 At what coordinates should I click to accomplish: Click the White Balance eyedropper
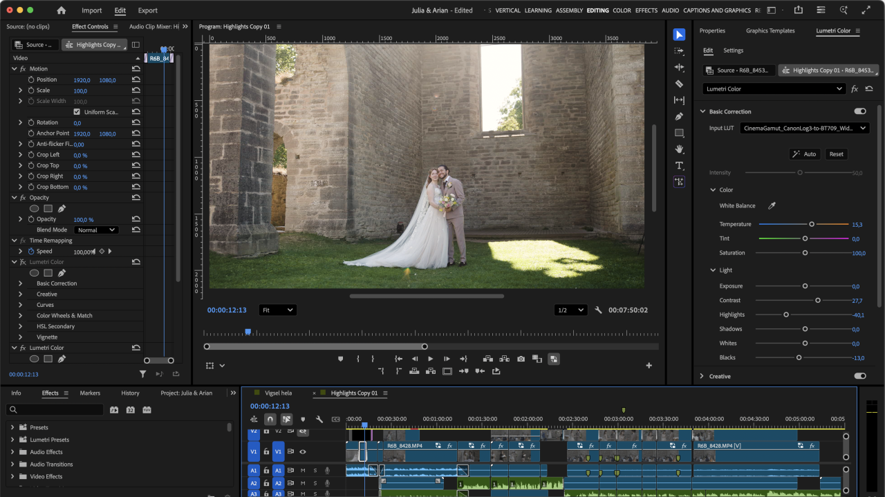pos(772,206)
